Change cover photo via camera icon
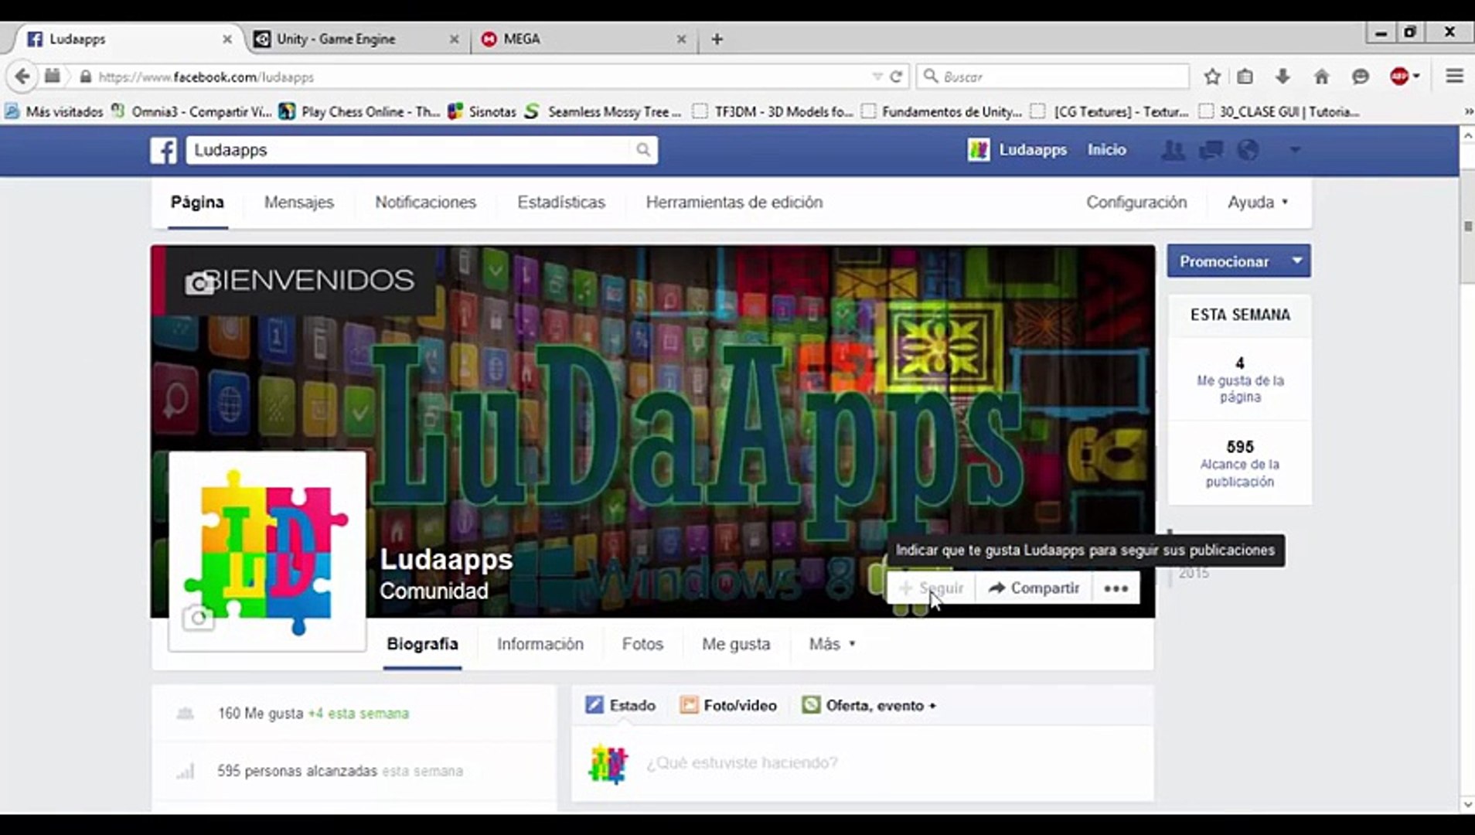Image resolution: width=1475 pixels, height=835 pixels. tap(199, 283)
